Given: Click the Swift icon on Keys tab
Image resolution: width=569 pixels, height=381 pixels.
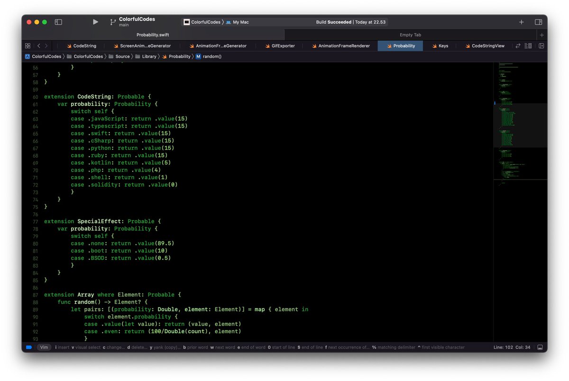Looking at the screenshot, I should [434, 46].
